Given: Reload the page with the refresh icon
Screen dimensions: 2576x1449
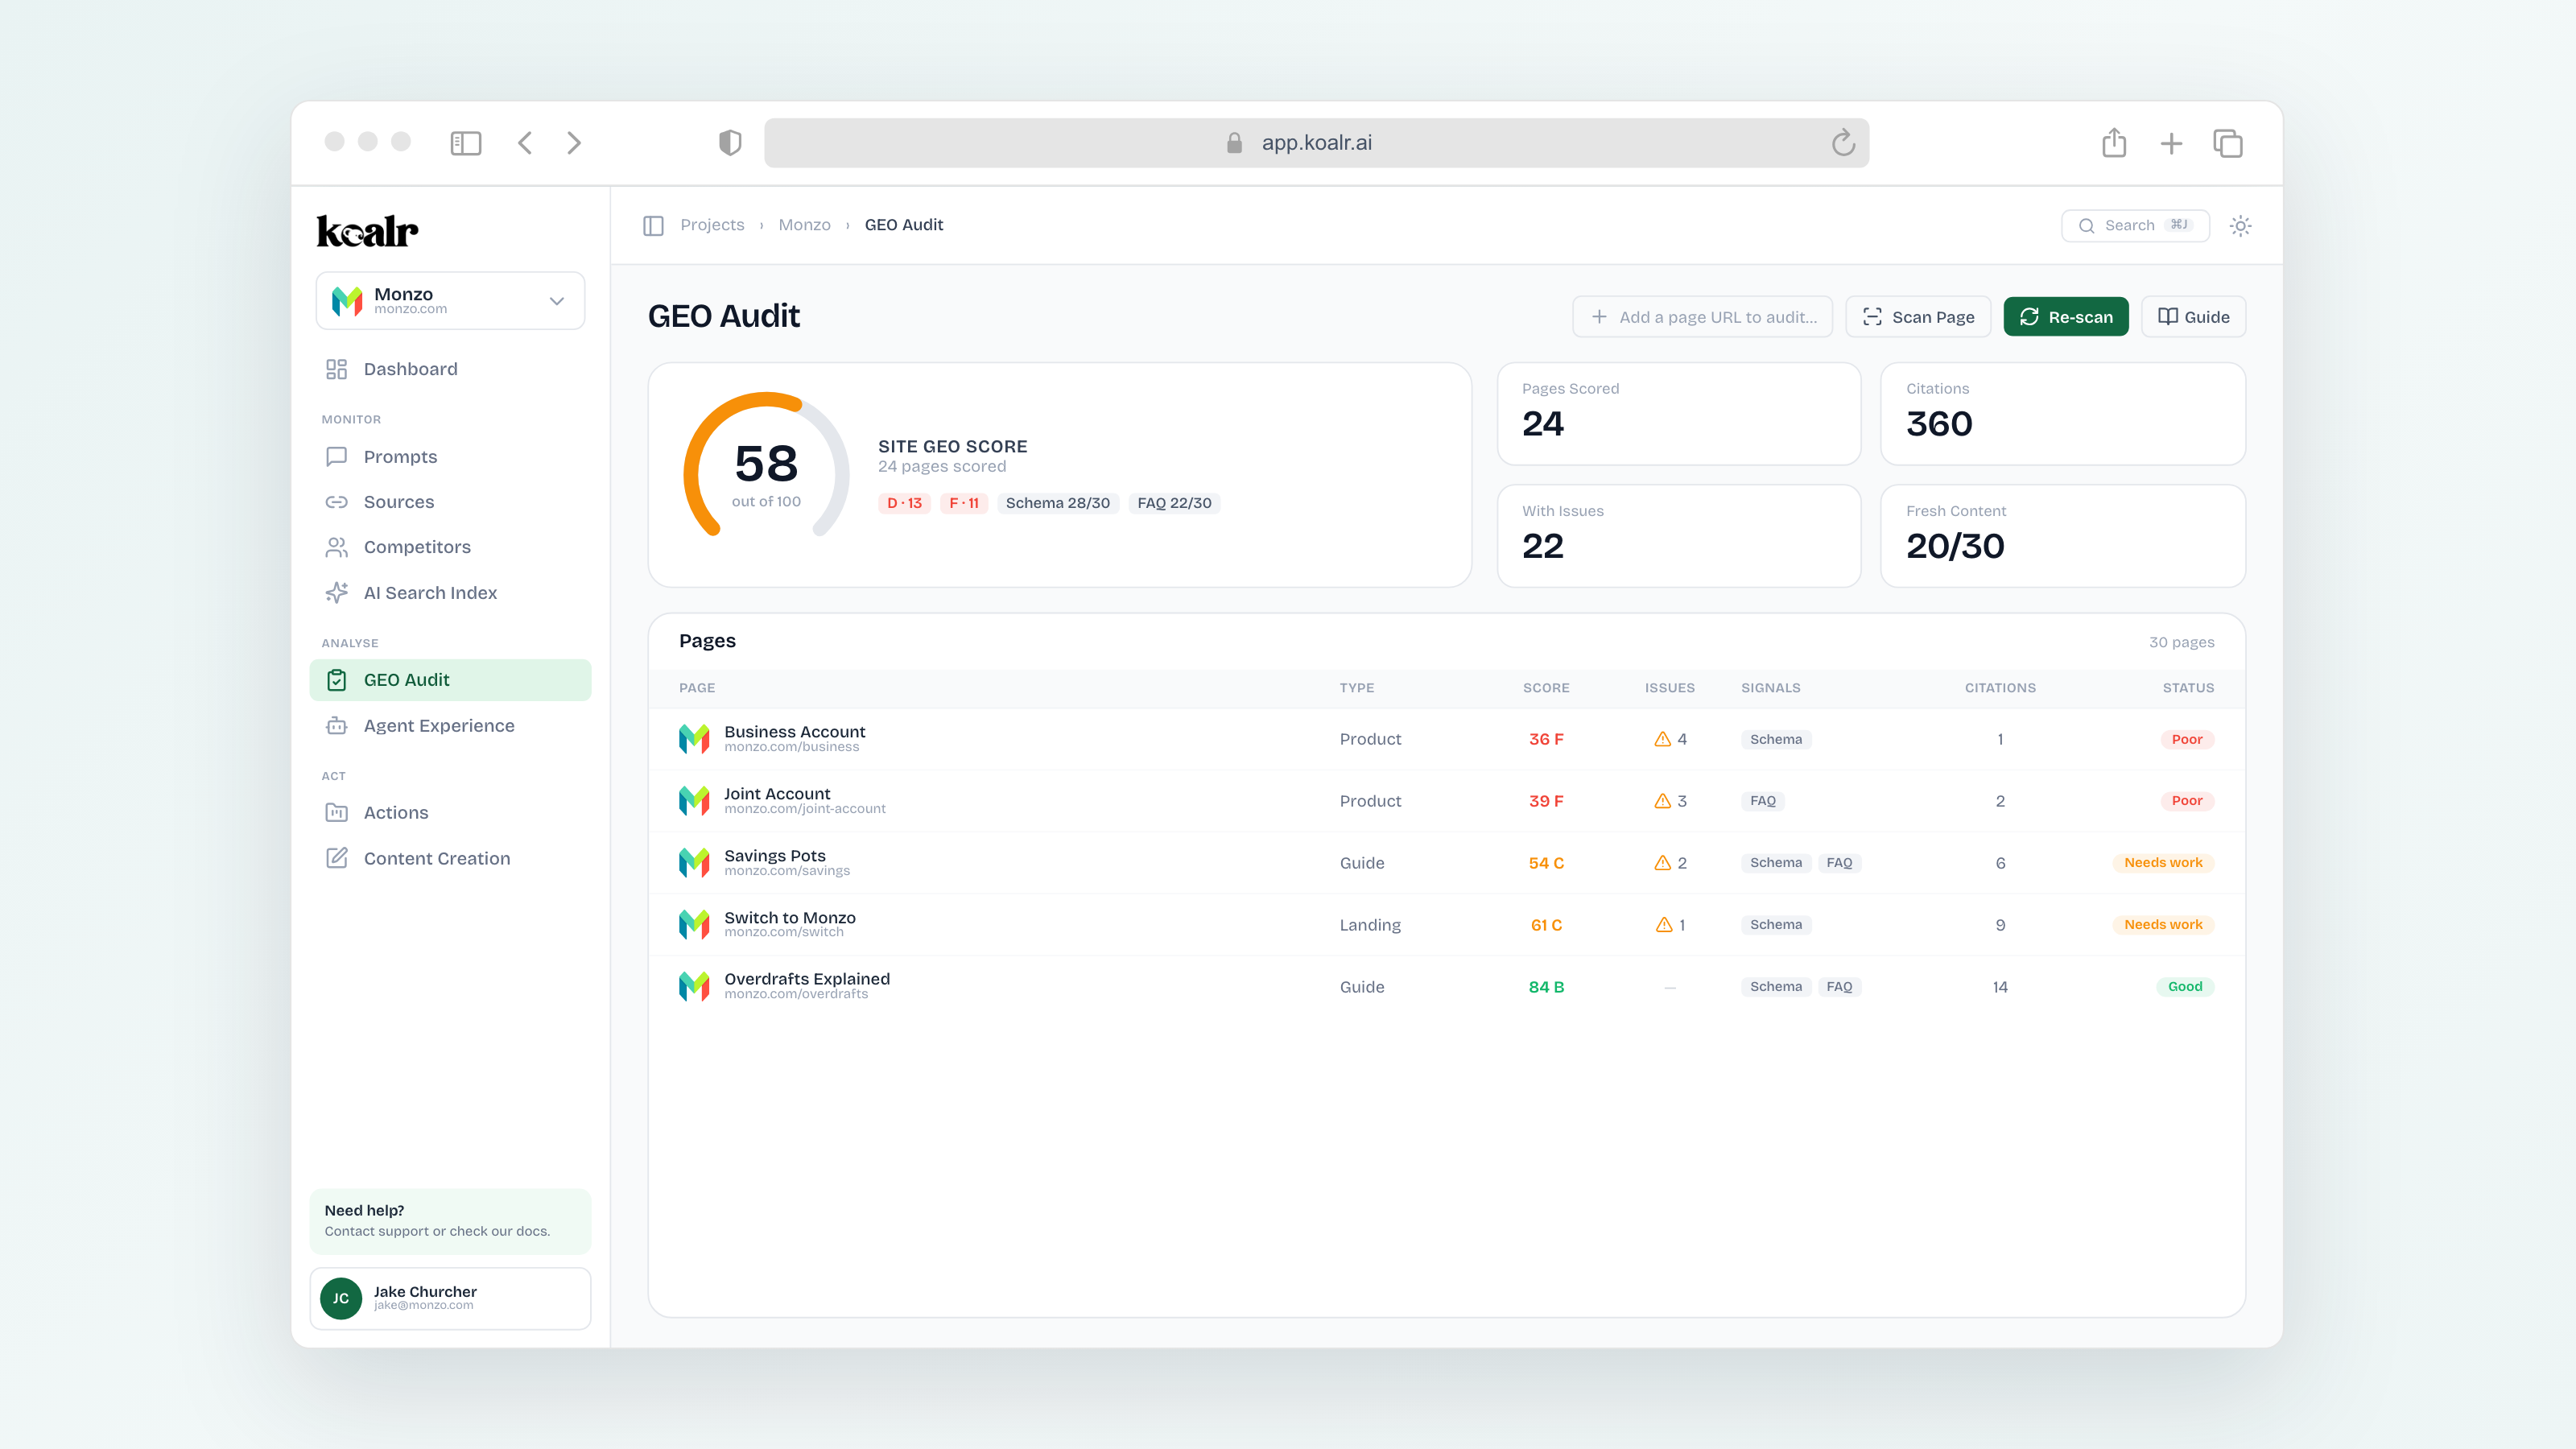Looking at the screenshot, I should point(1843,143).
